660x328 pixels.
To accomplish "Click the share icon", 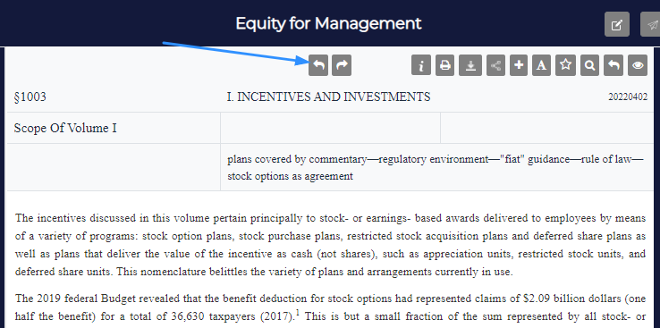I will pos(495,65).
